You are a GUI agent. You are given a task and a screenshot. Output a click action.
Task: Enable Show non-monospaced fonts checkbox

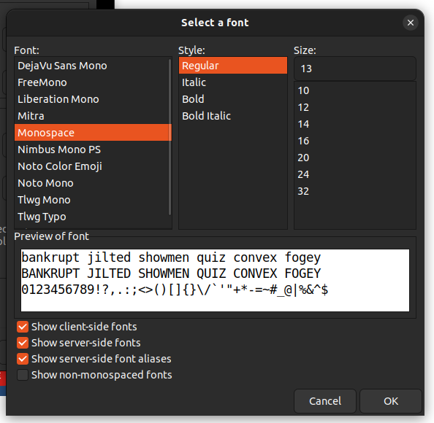[23, 375]
